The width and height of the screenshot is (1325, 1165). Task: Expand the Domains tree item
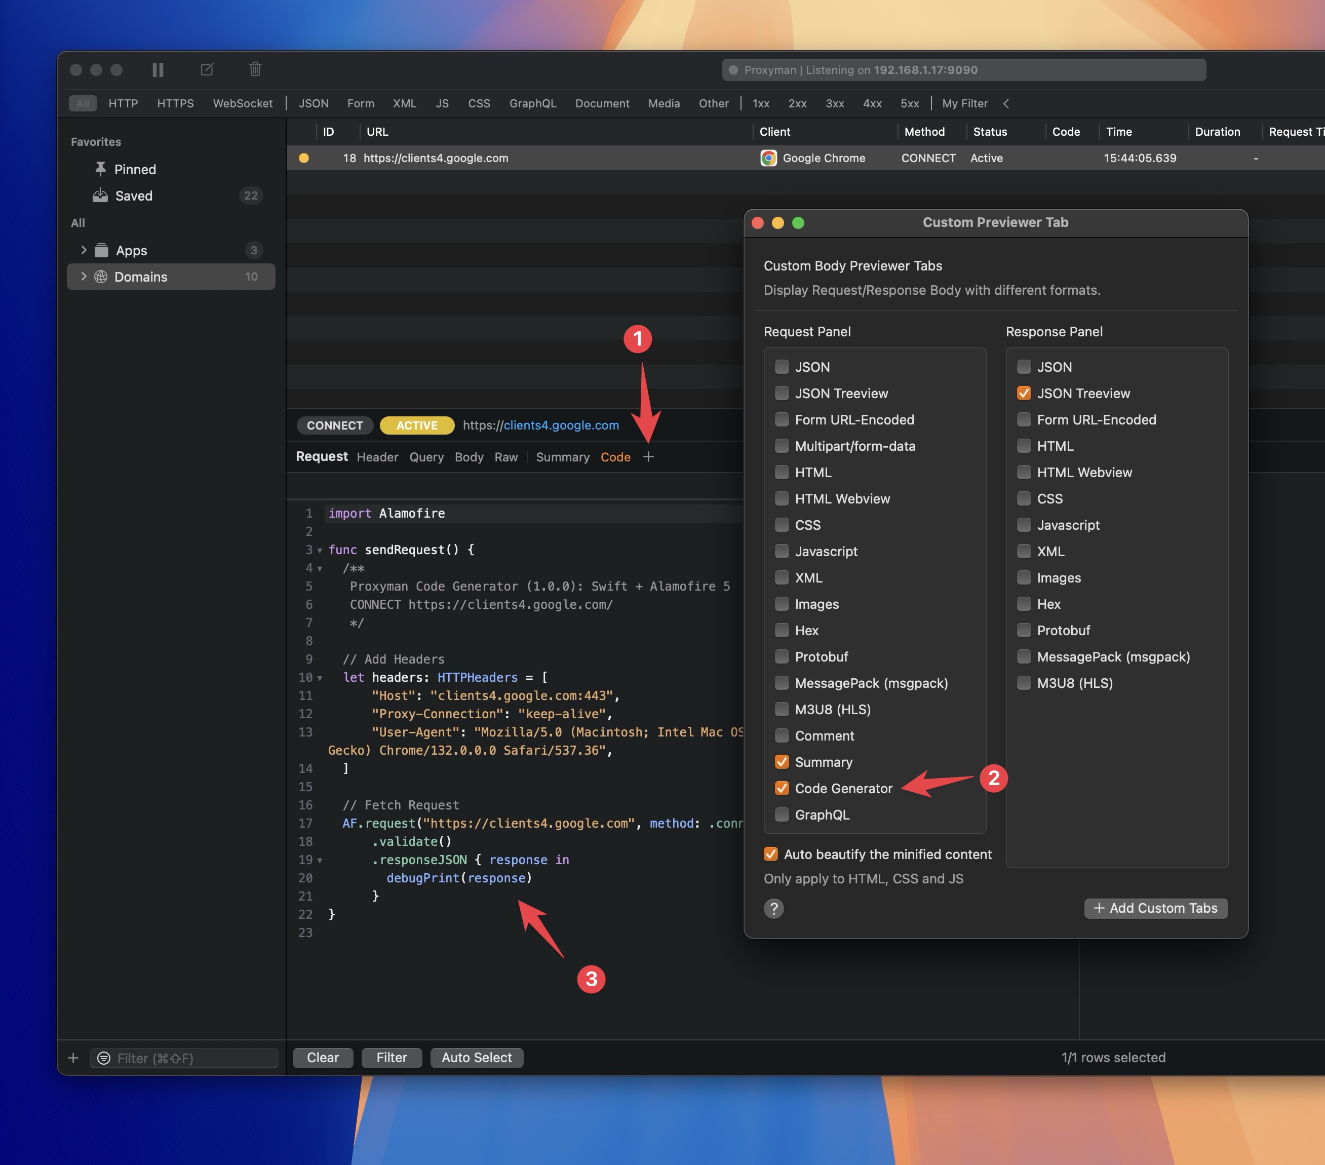tap(84, 276)
